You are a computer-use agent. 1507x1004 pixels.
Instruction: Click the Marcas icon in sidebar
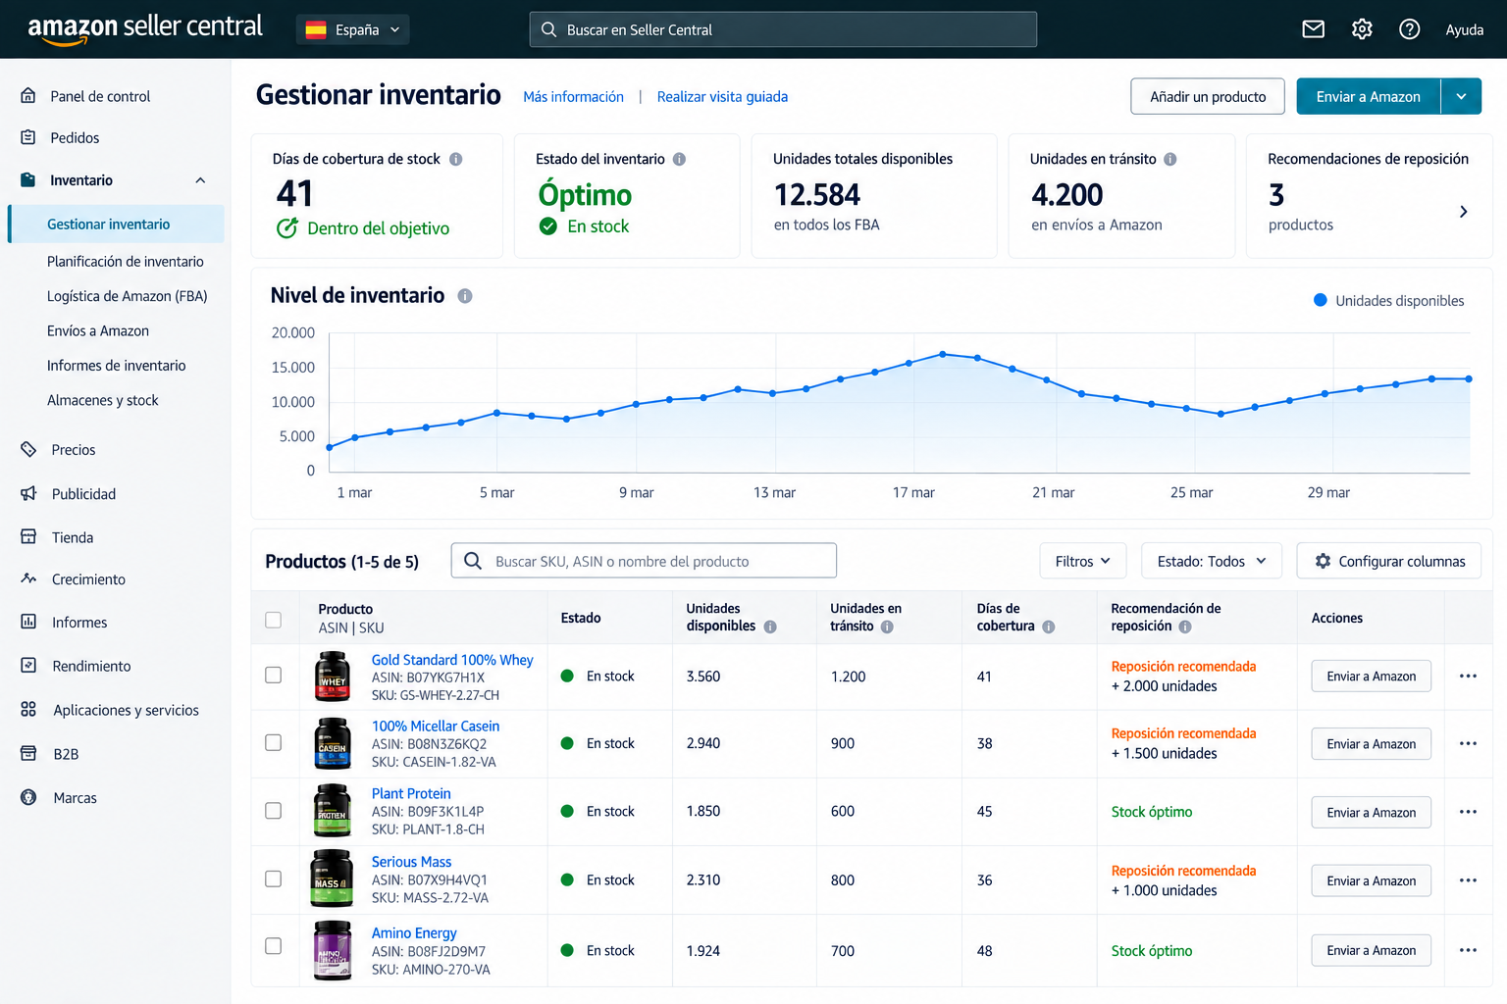point(28,797)
